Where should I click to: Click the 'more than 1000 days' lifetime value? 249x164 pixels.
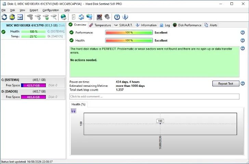130,86
